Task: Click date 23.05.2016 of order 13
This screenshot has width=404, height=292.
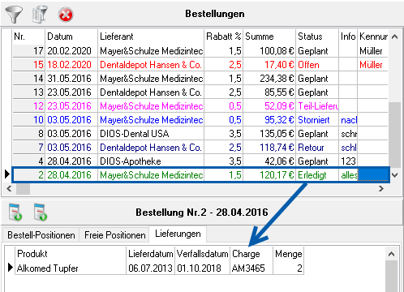Action: [71, 92]
